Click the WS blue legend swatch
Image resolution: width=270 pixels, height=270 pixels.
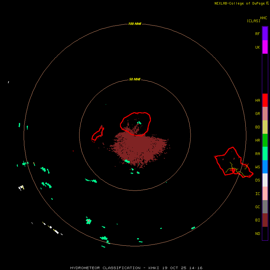pos(265,167)
